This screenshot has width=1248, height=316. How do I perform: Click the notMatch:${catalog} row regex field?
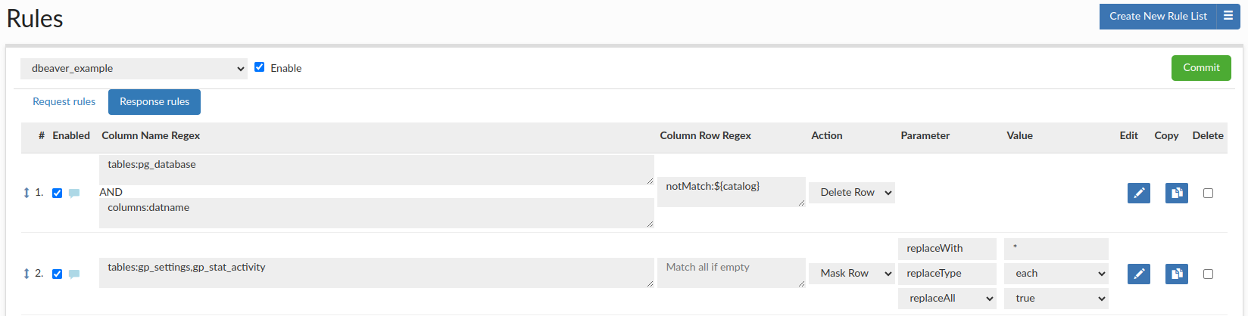731,192
